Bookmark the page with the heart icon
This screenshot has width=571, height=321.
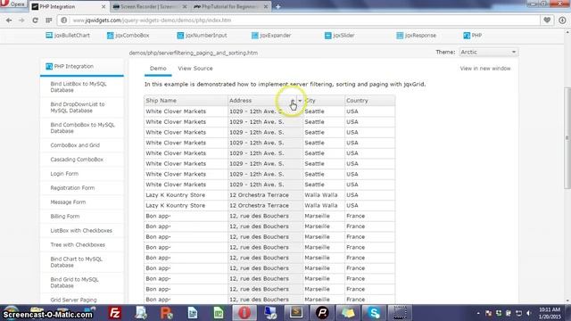pyautogui.click(x=547, y=21)
